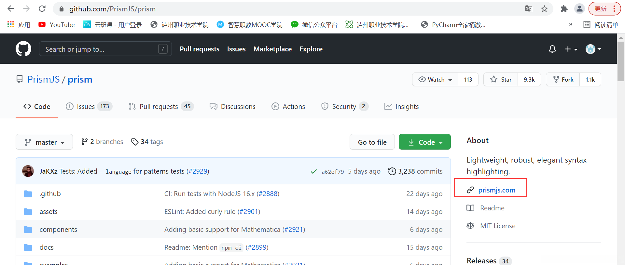Open the green Code dropdown
This screenshot has width=625, height=265.
(424, 142)
